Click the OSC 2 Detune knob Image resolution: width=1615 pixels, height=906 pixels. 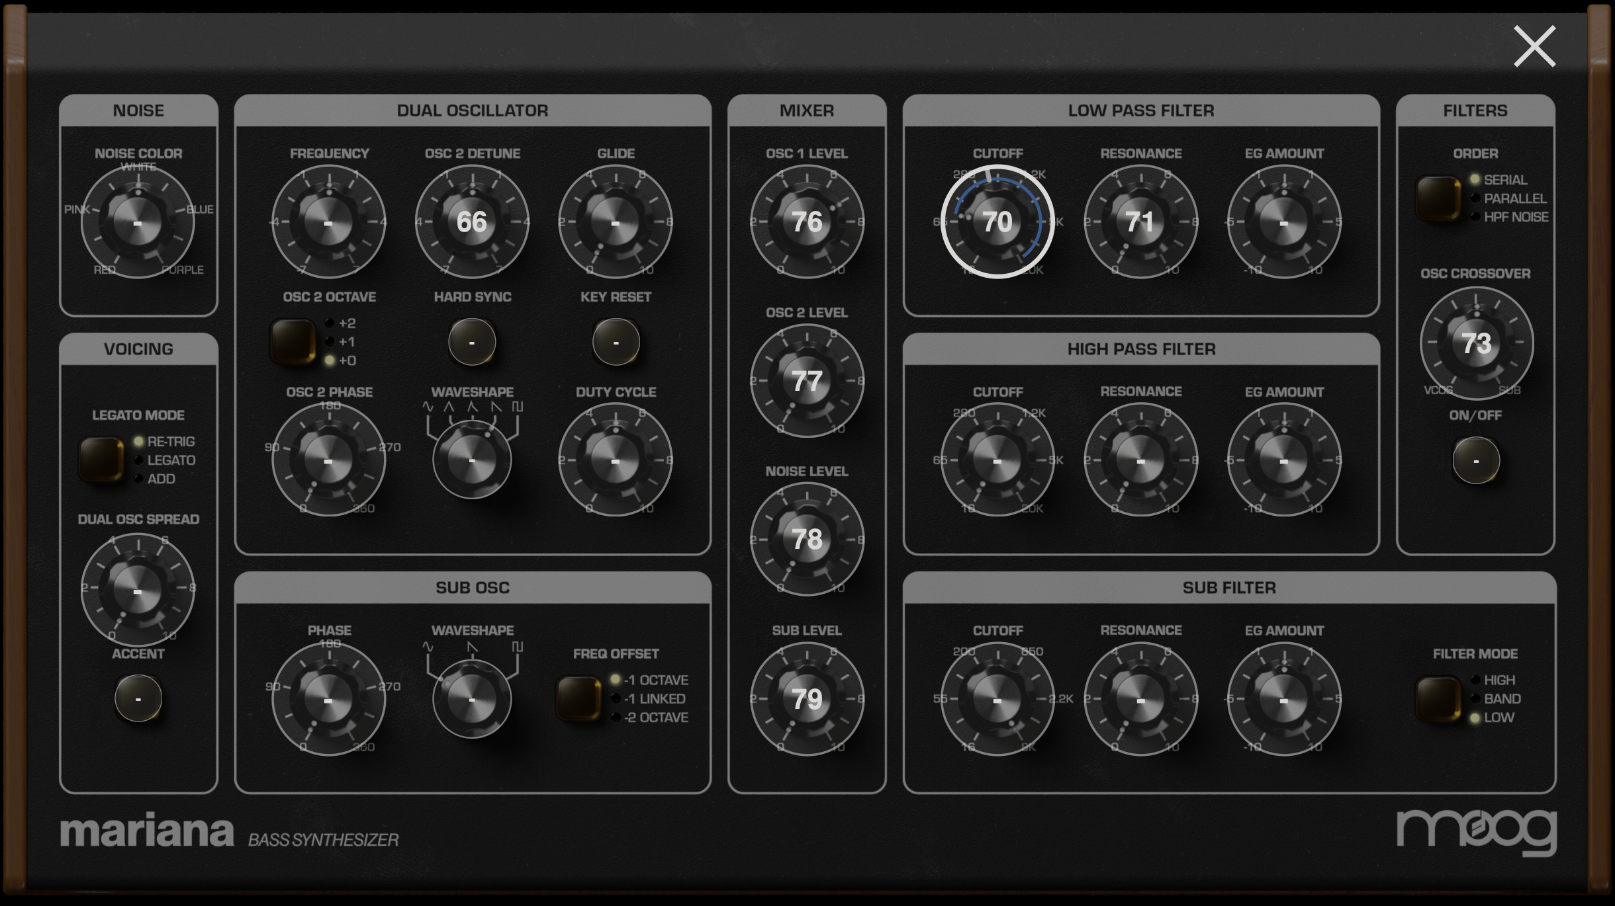click(472, 222)
